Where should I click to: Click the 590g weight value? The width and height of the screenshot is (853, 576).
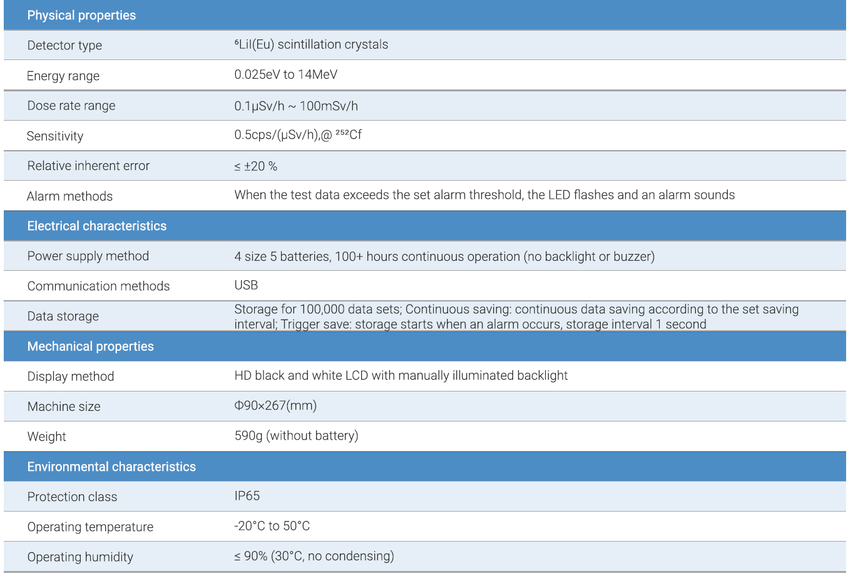[x=296, y=436]
